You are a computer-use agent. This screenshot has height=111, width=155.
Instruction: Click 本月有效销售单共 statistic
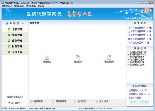tap(140, 28)
